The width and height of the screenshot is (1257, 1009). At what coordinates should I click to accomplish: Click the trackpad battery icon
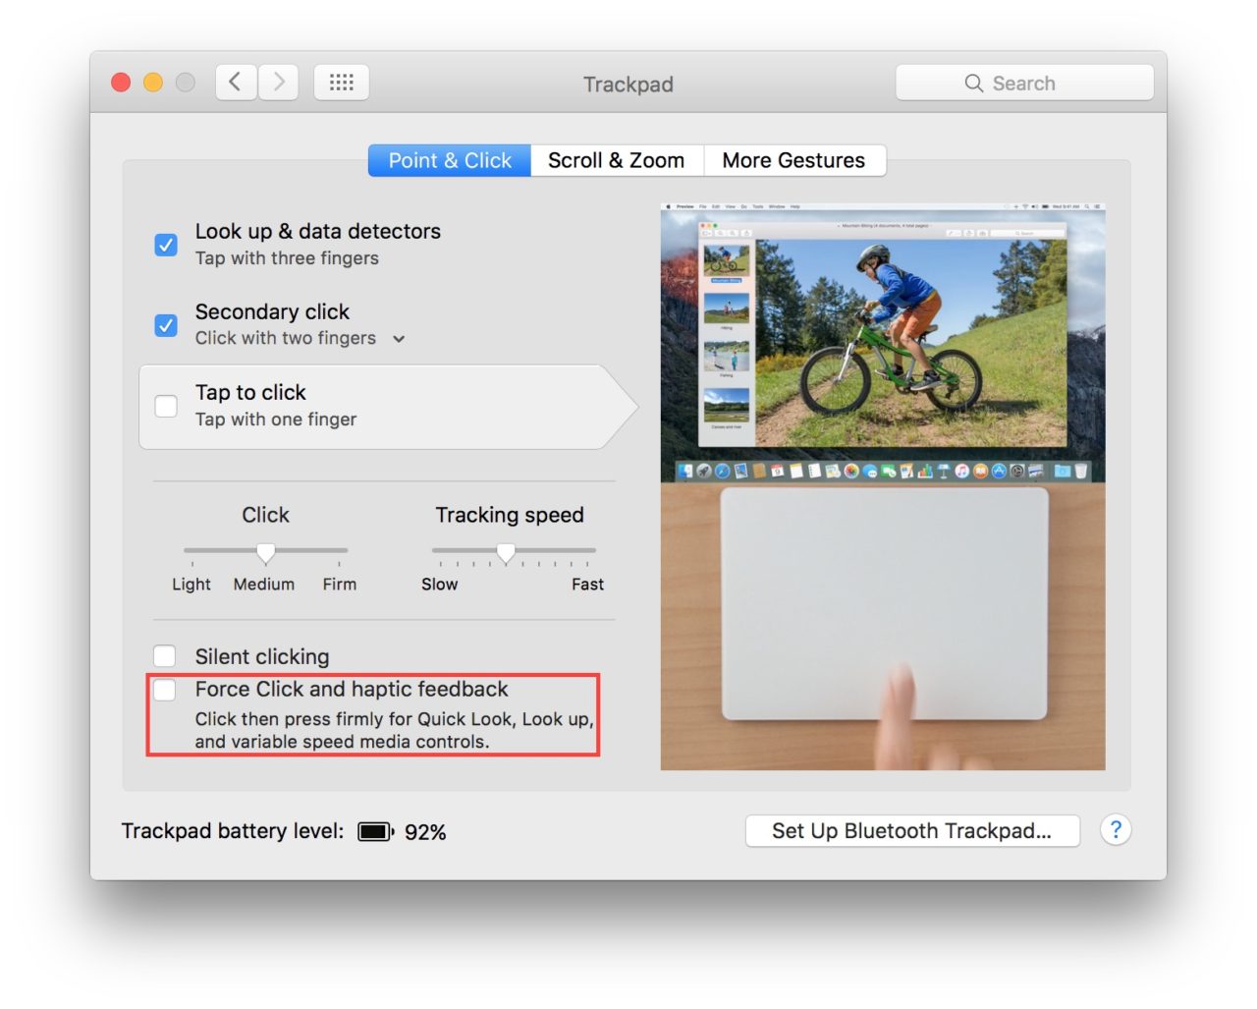point(376,832)
